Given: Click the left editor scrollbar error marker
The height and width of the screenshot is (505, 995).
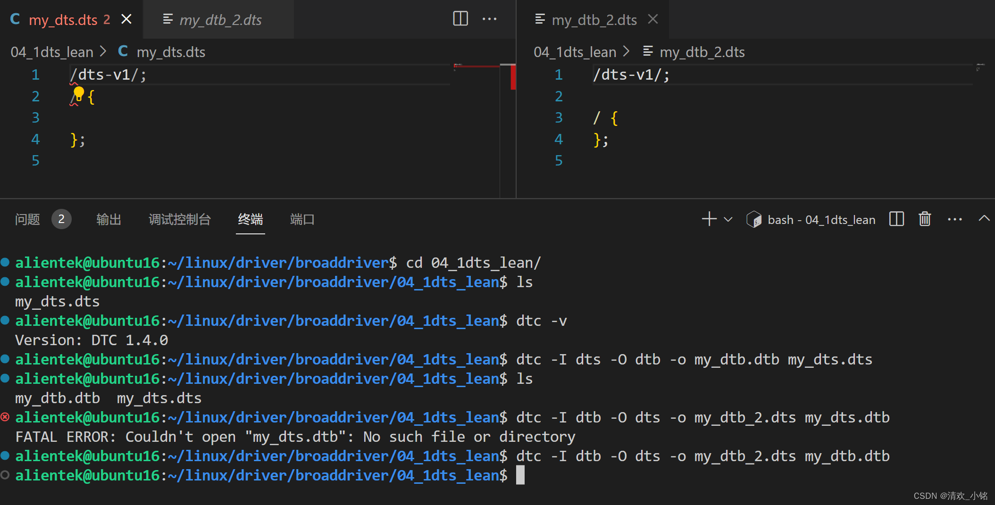Looking at the screenshot, I should coord(513,77).
